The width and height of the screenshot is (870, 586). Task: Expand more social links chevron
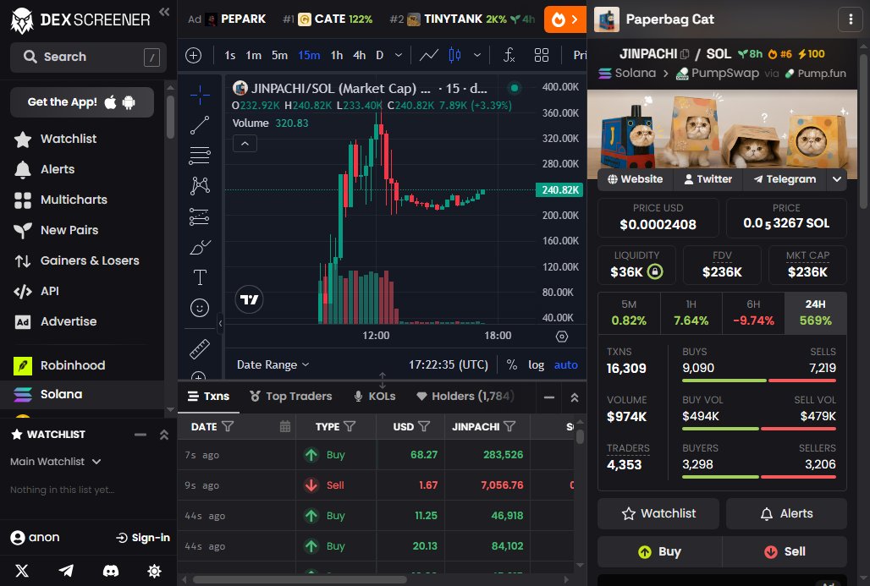tap(837, 179)
